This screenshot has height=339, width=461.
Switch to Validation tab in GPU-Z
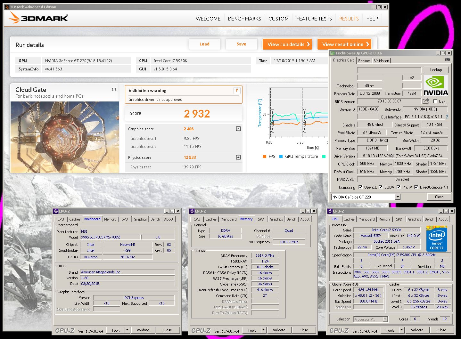(382, 61)
